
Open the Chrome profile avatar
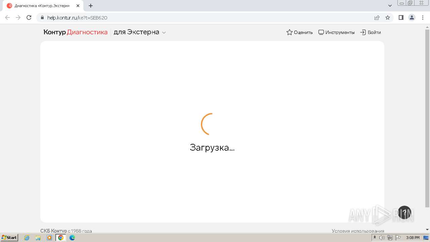pyautogui.click(x=412, y=17)
